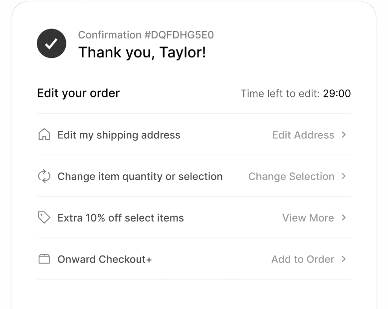The image size is (388, 309).
Task: Click the time left countdown 29:00
Action: (337, 93)
